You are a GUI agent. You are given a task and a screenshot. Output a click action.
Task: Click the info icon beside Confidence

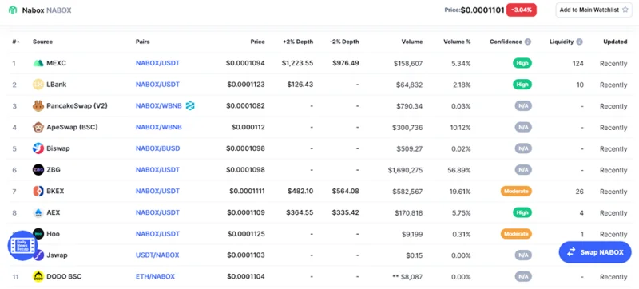pos(528,42)
